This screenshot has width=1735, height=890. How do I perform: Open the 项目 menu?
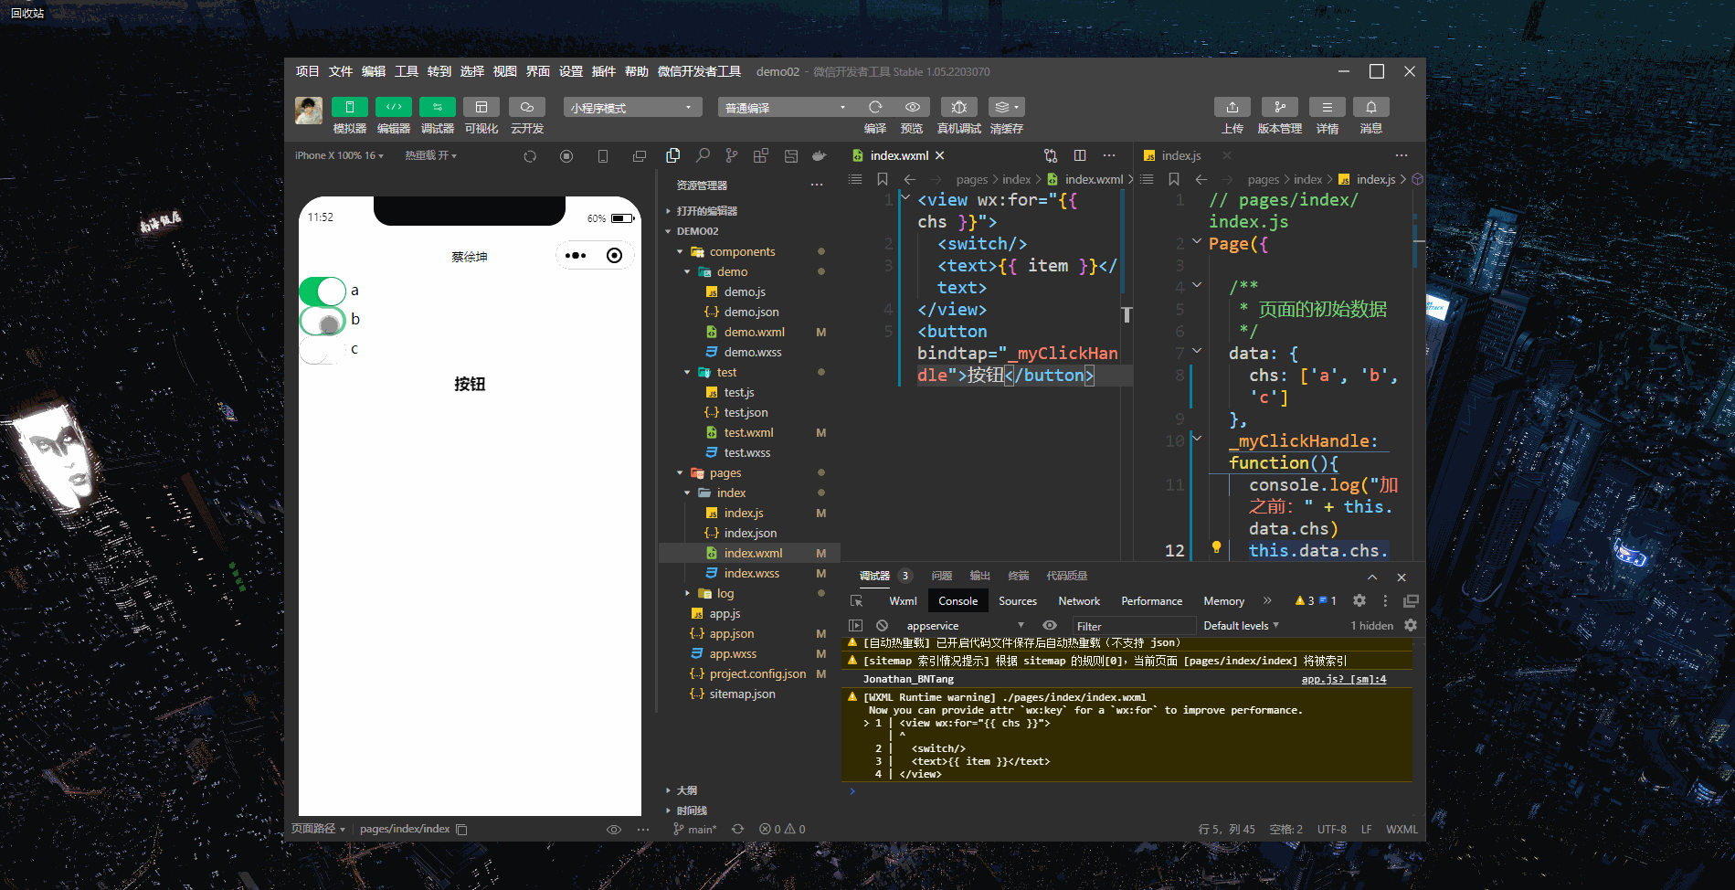click(x=308, y=71)
